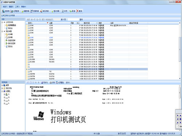182x136 pixels.
Task: Expand the D: drive node
Action: click(x=4, y=98)
